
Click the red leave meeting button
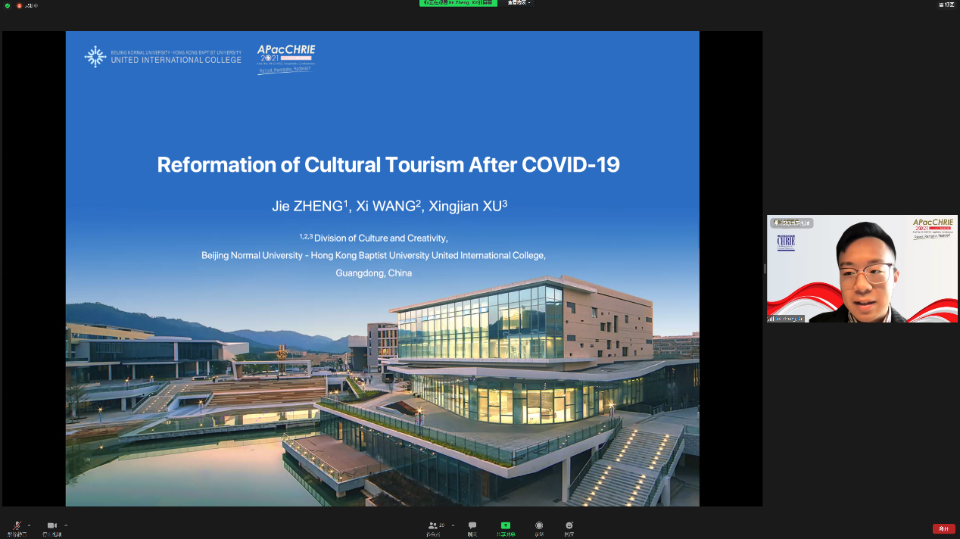pyautogui.click(x=943, y=528)
